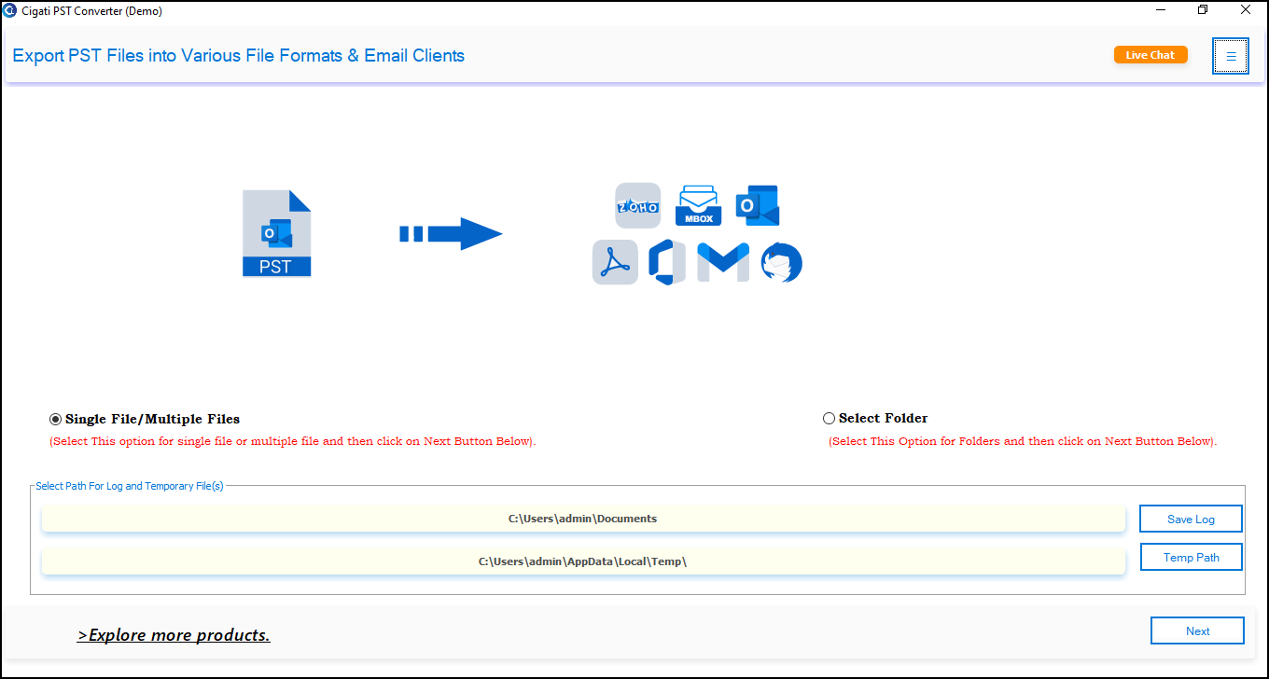This screenshot has width=1269, height=679.
Task: Click the Outlook icon among output formats
Action: 758,205
